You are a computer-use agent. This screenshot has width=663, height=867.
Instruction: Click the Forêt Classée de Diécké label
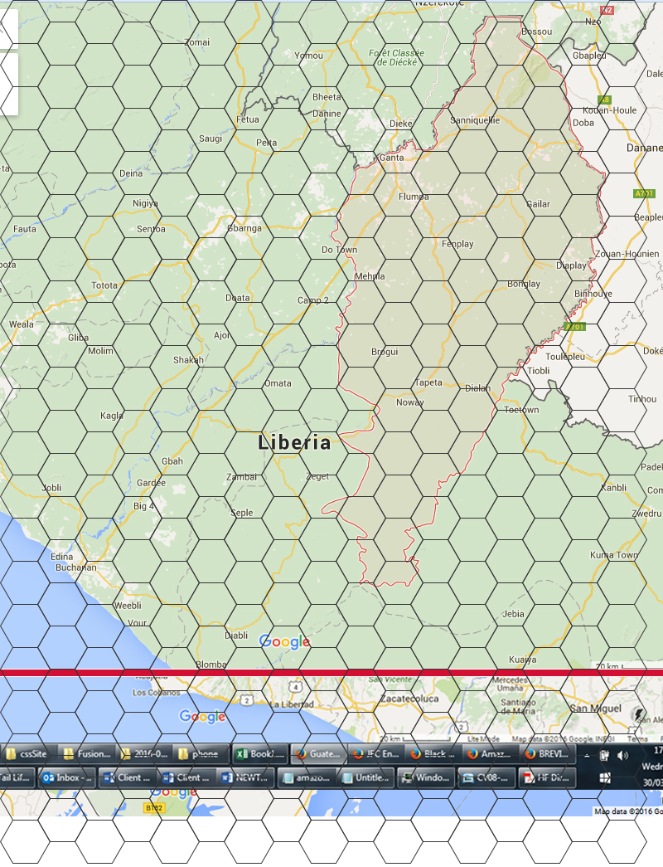397,57
